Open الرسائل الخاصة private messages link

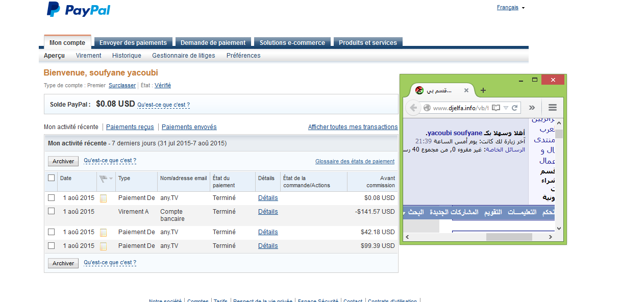click(505, 149)
